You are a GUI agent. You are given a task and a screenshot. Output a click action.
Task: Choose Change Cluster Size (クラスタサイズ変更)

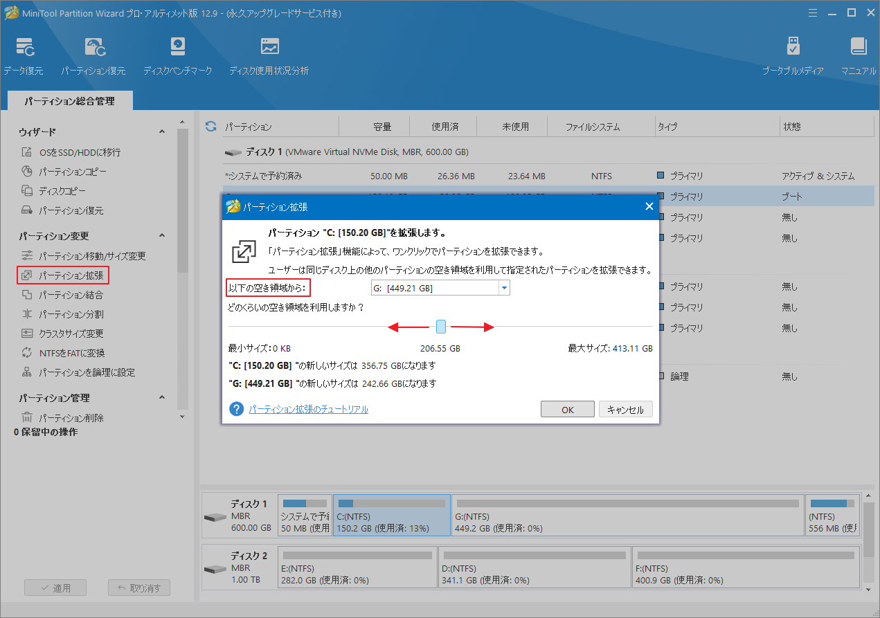[x=62, y=334]
